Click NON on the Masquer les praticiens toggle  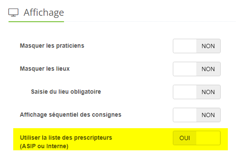tap(208, 46)
